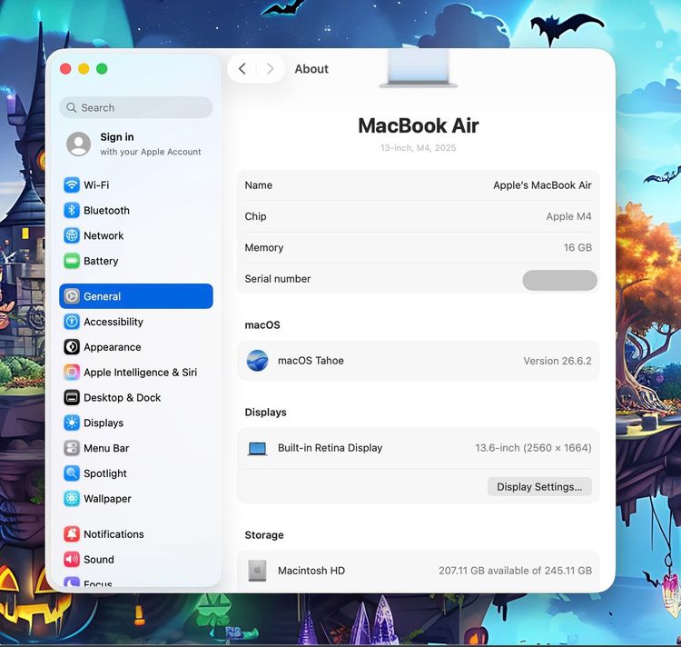Click the macOS Tahoe logo icon
Screen dimensions: 681x647
pos(257,361)
